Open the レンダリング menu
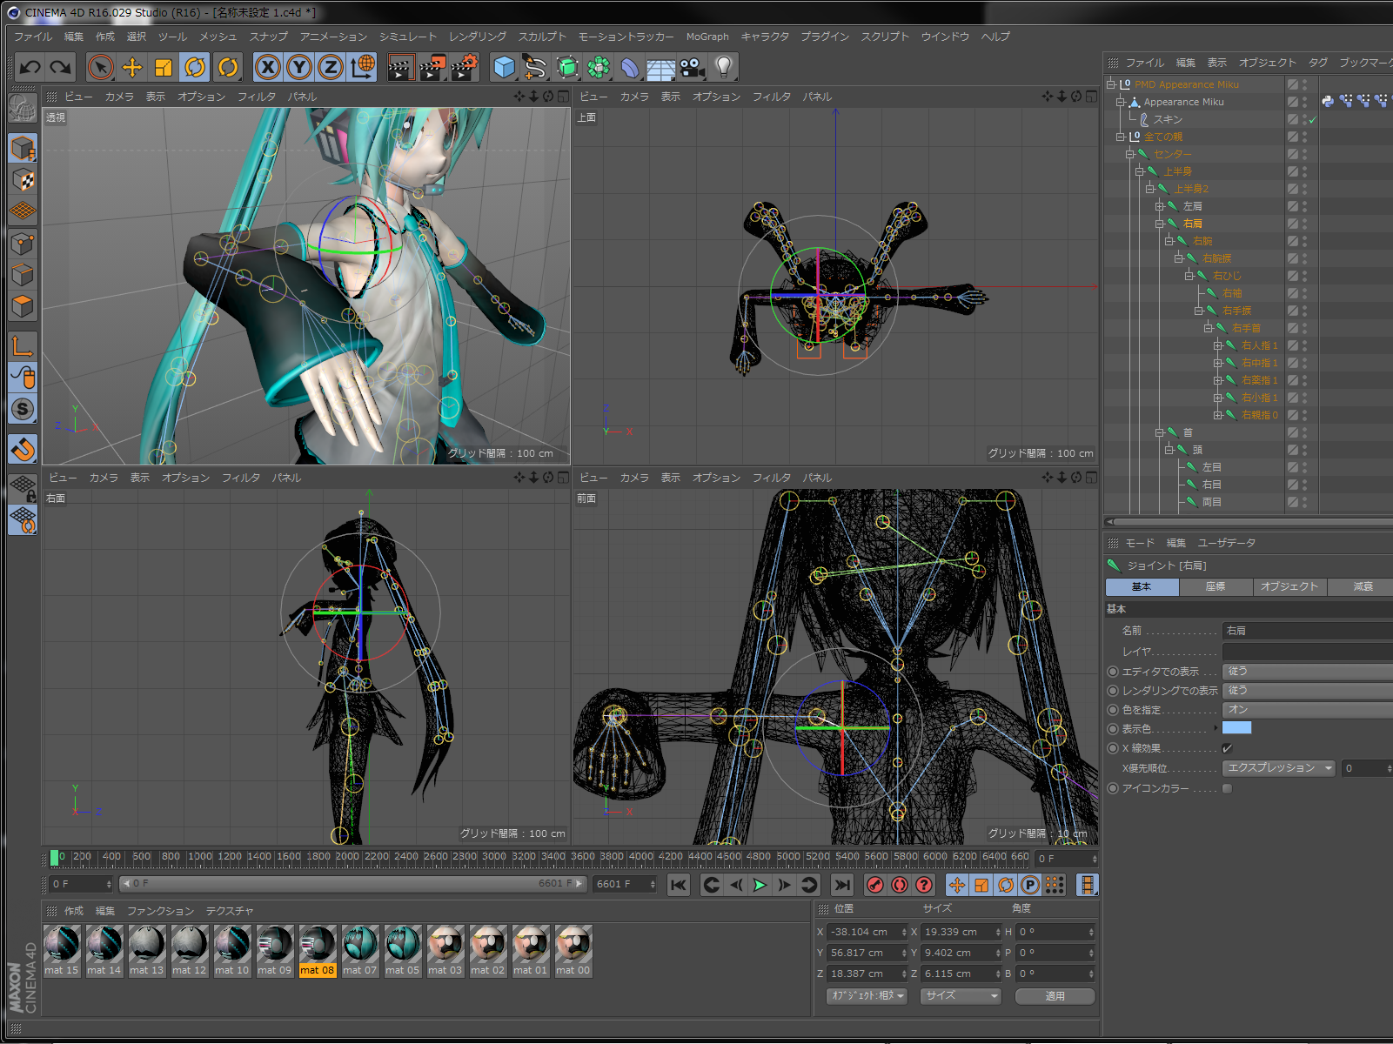The image size is (1393, 1044). 477,37
